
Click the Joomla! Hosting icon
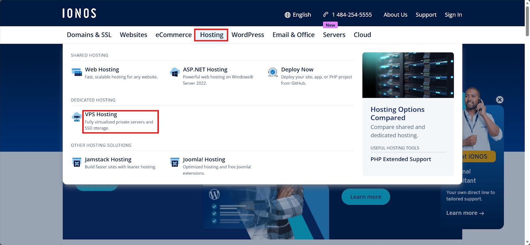click(x=175, y=162)
